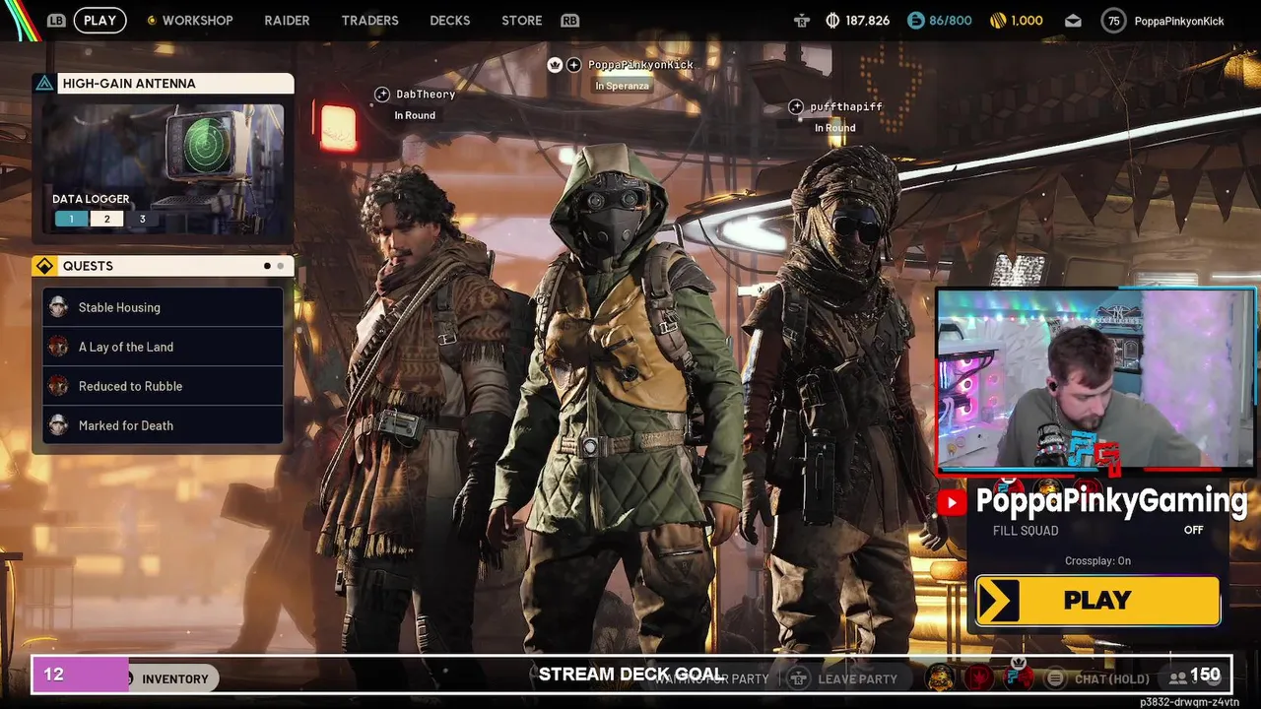Click the Stable Housing trader portrait icon
The width and height of the screenshot is (1261, 709).
pos(59,307)
